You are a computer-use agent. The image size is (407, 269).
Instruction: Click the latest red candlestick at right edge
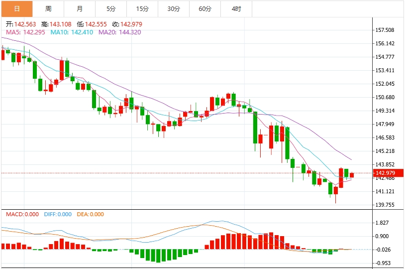352,175
